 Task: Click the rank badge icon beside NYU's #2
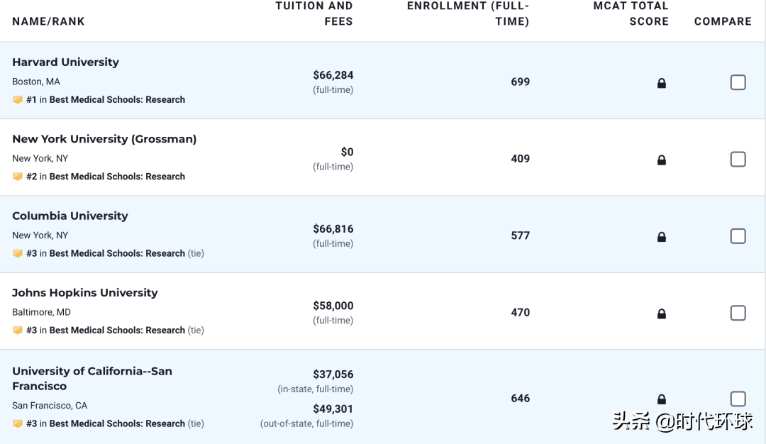pos(18,177)
